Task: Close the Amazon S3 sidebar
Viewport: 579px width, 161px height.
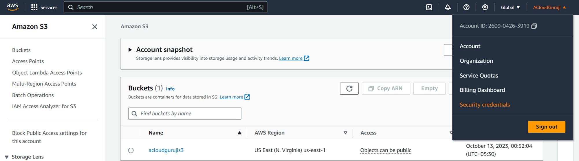Action: tap(95, 27)
